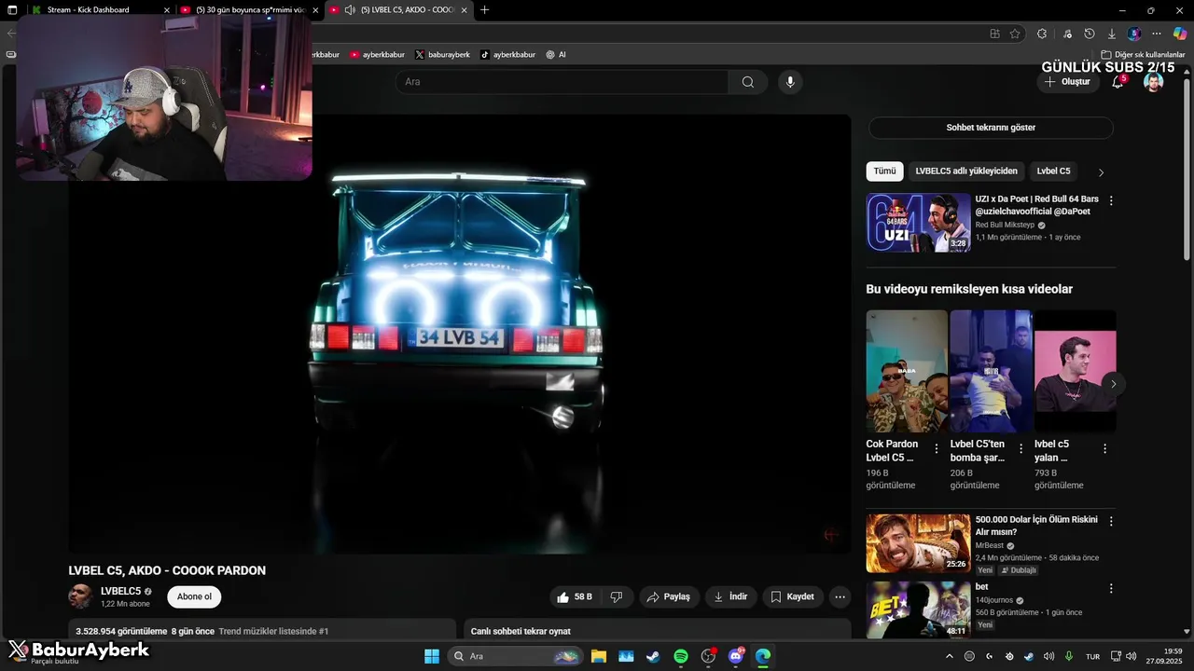The width and height of the screenshot is (1194, 671).
Task: Open the AI bookmark
Action: point(556,55)
